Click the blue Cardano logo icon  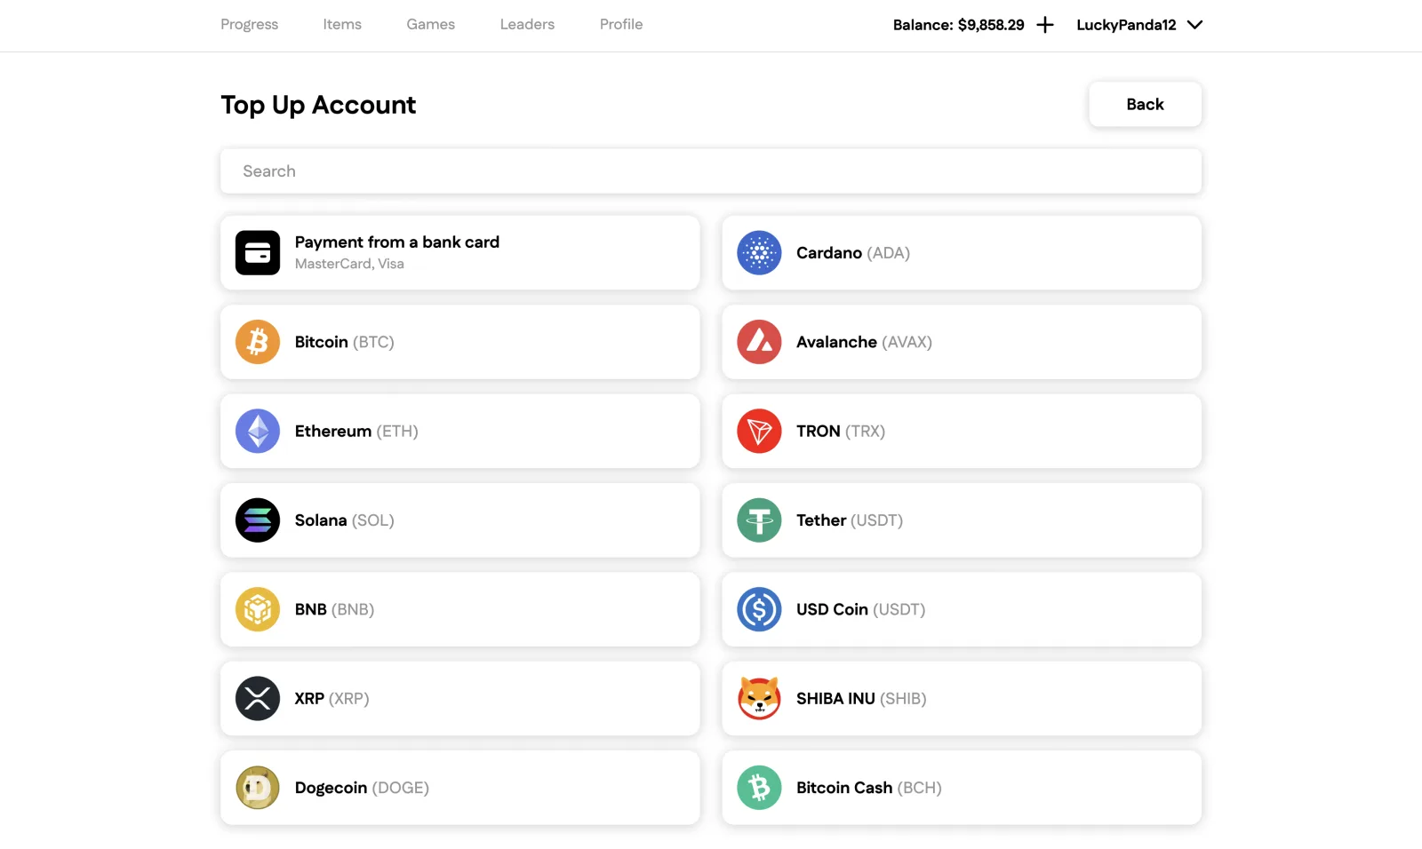pyautogui.click(x=759, y=253)
